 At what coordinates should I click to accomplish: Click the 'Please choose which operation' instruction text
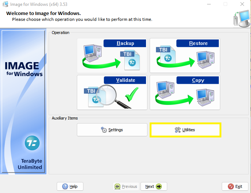point(82,19)
